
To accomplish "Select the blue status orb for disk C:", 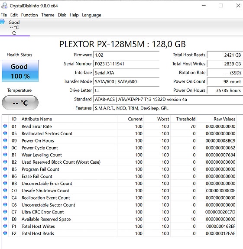I will pyautogui.click(x=2, y=22).
